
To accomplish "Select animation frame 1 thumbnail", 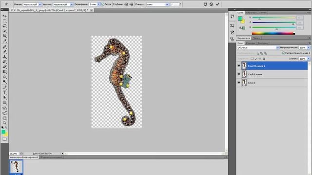I will (16, 167).
